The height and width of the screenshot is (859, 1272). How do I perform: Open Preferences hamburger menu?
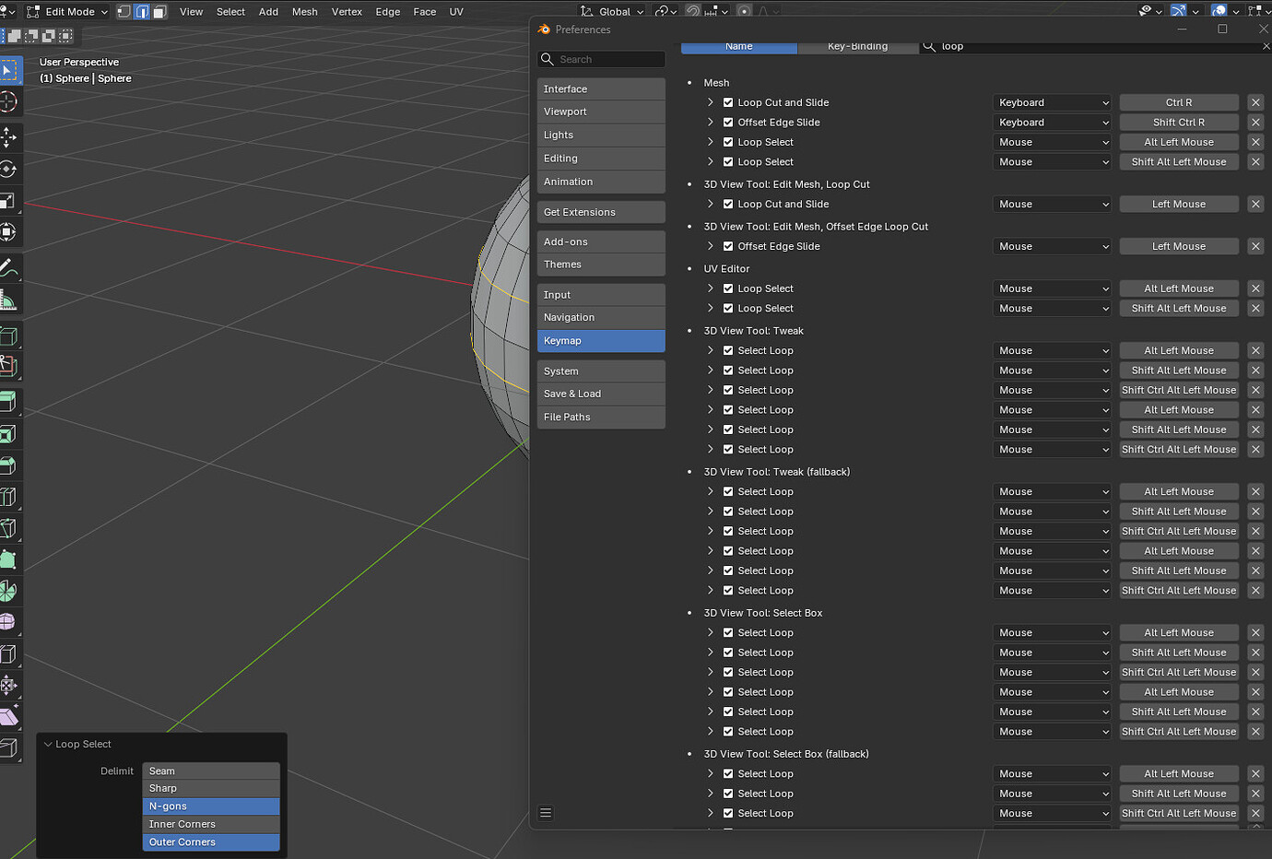(546, 813)
